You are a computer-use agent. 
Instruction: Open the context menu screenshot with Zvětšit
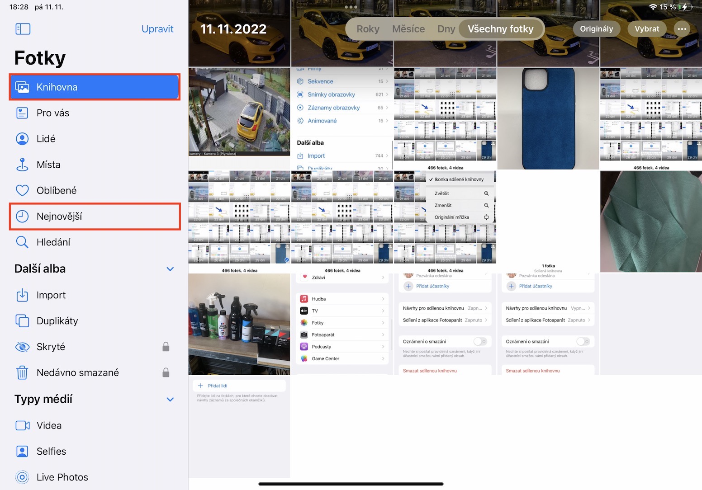445,221
